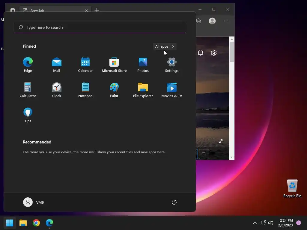Open the Edge Collections button

198,21
